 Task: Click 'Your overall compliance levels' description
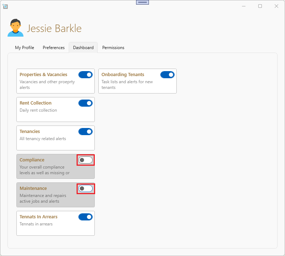[x=45, y=170]
